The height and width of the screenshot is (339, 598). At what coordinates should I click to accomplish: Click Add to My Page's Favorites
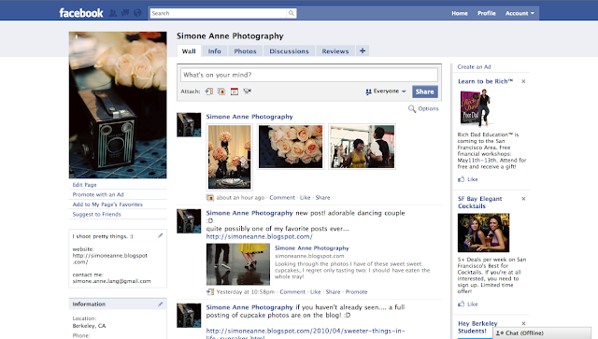tap(107, 205)
